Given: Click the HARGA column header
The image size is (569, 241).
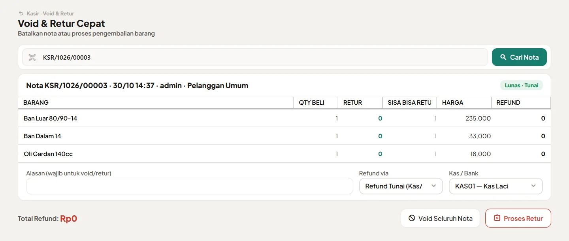Looking at the screenshot, I should 464,102.
